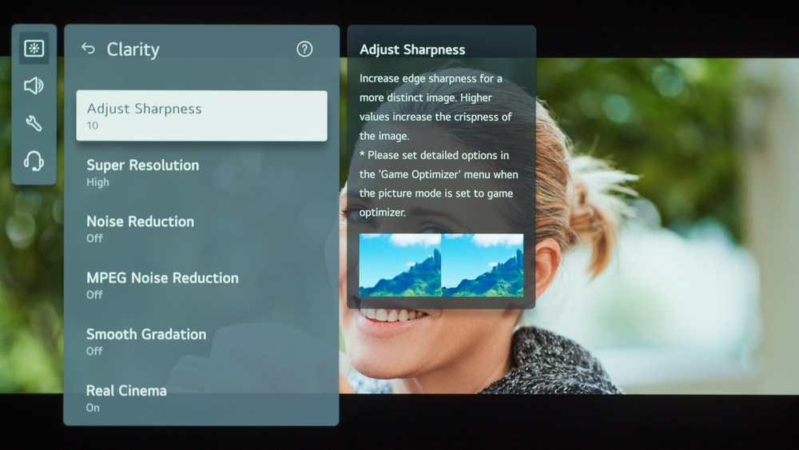Click the Clarity panel title
Viewport: 799px width, 450px height.
(x=133, y=50)
